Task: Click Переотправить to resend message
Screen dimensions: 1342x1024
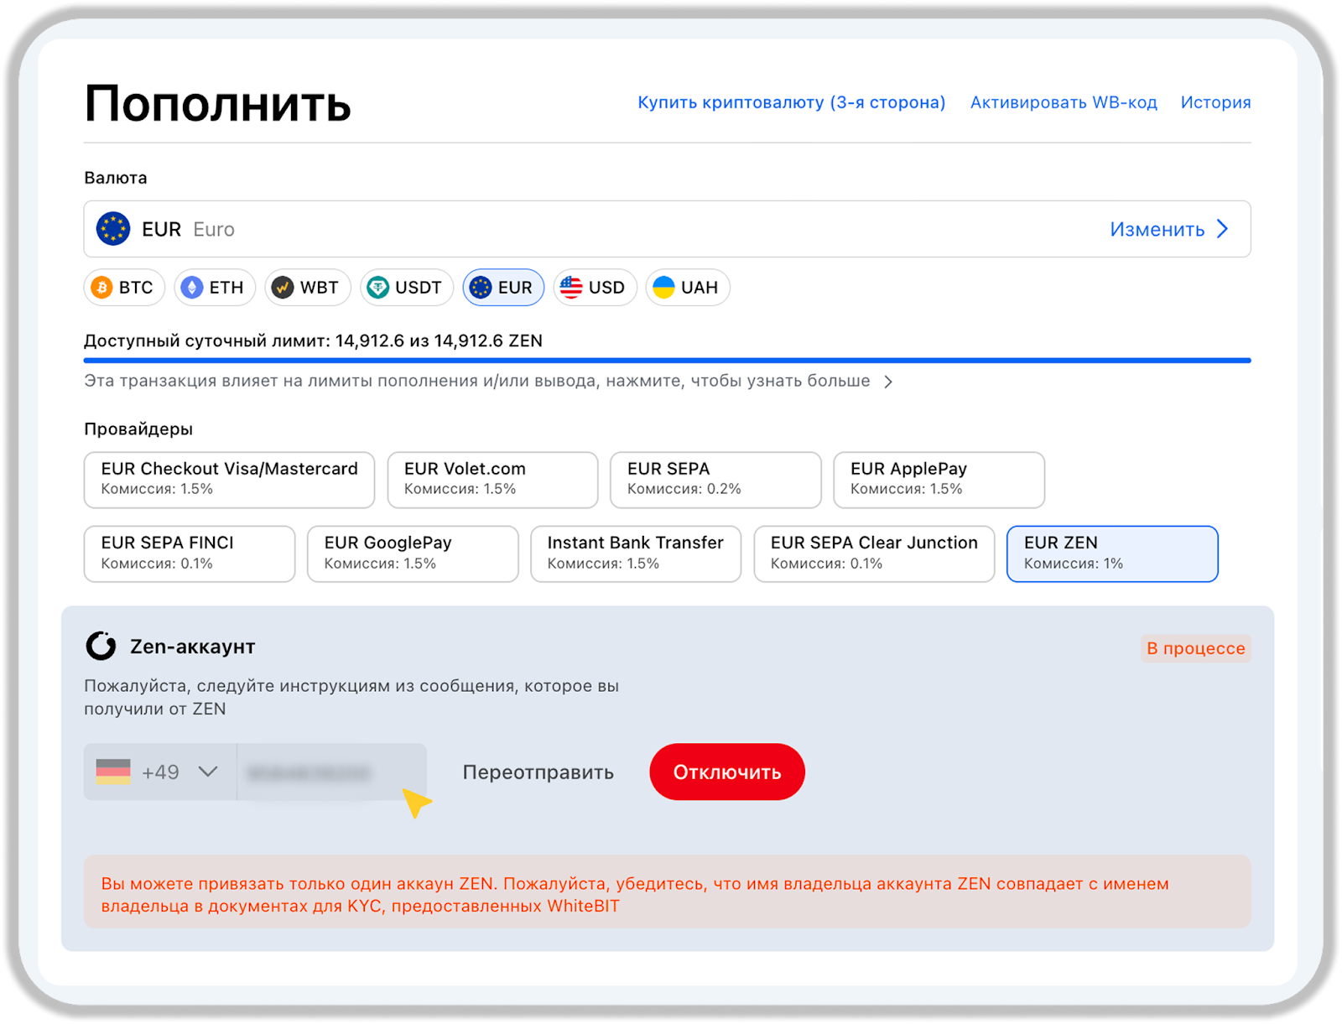Action: coord(538,772)
